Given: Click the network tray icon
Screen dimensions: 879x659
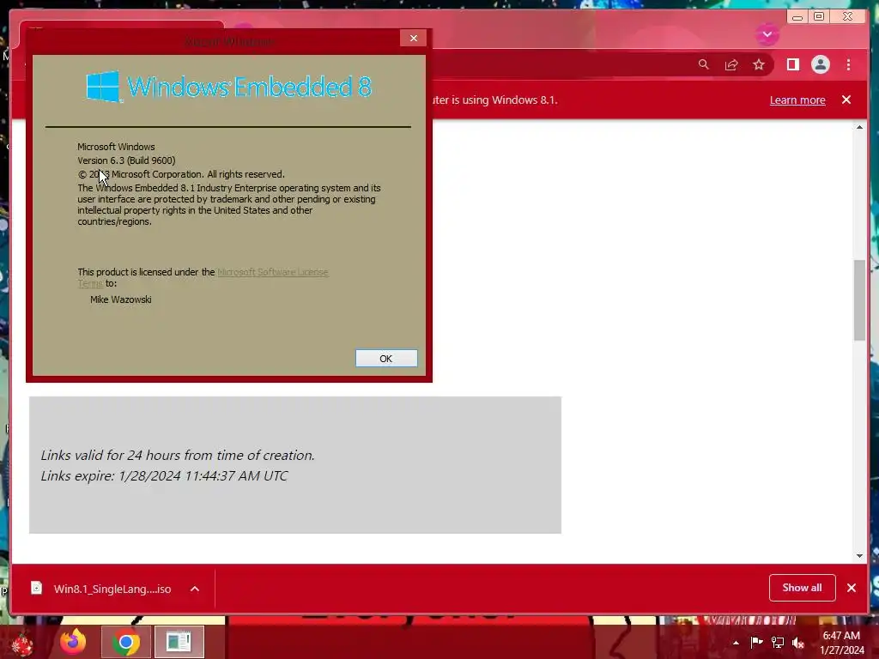Looking at the screenshot, I should click(x=778, y=643).
